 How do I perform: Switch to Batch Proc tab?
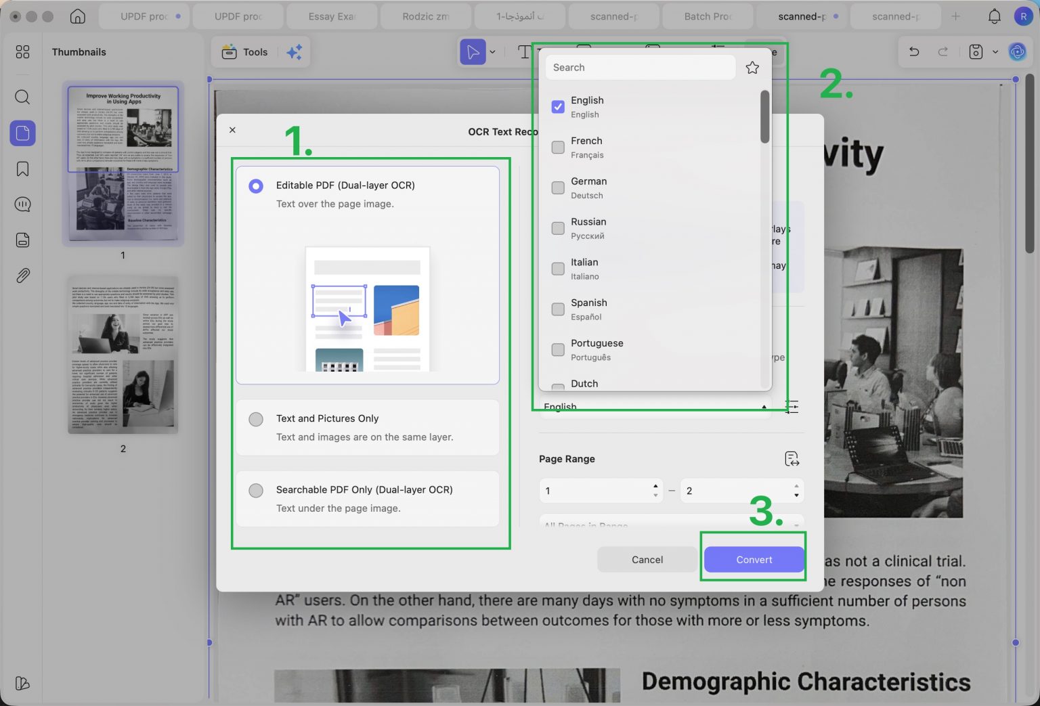708,16
